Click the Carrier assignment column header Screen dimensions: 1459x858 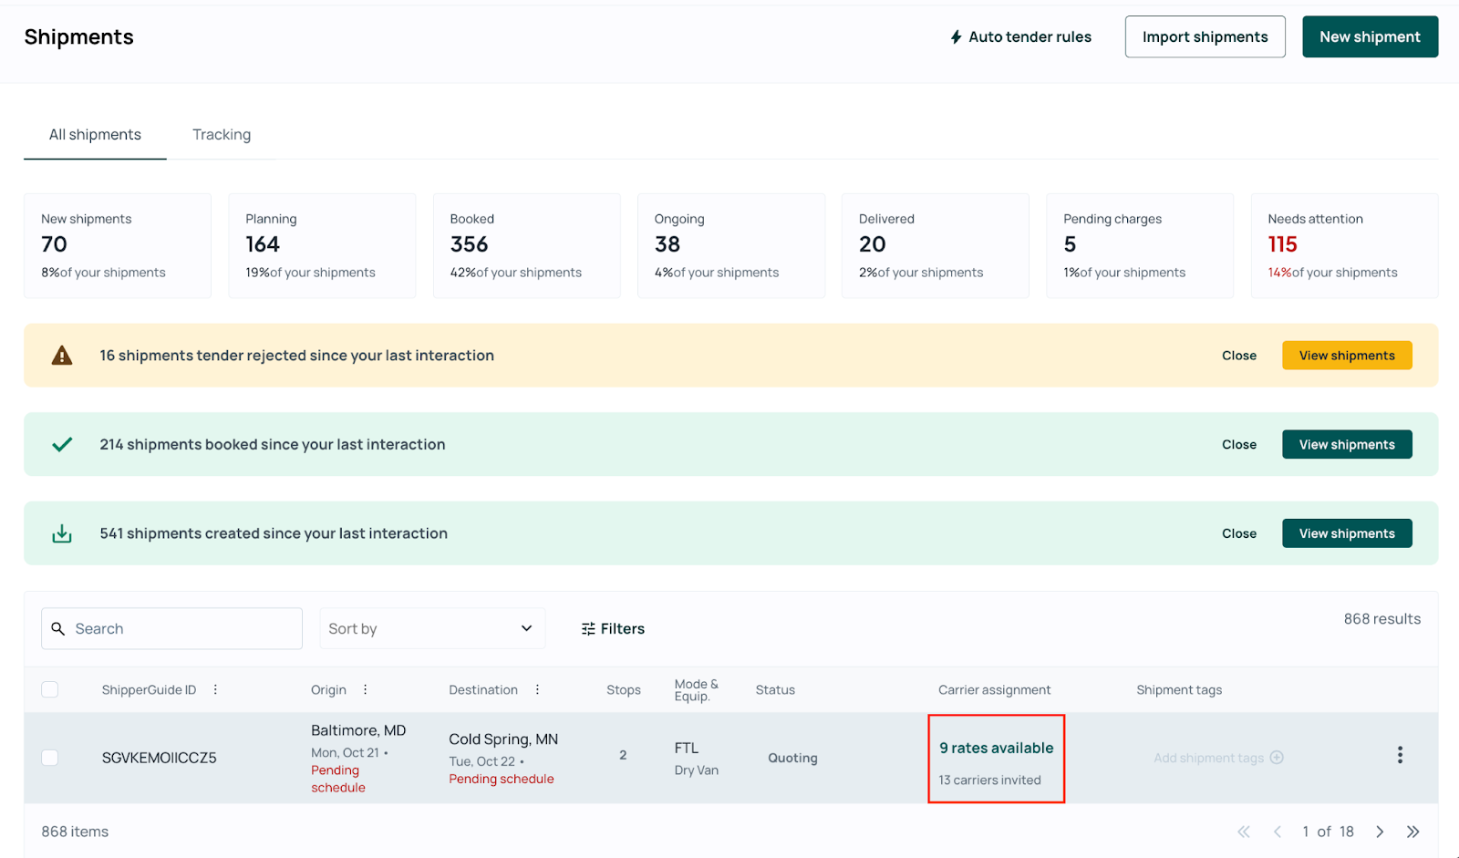pyautogui.click(x=994, y=690)
